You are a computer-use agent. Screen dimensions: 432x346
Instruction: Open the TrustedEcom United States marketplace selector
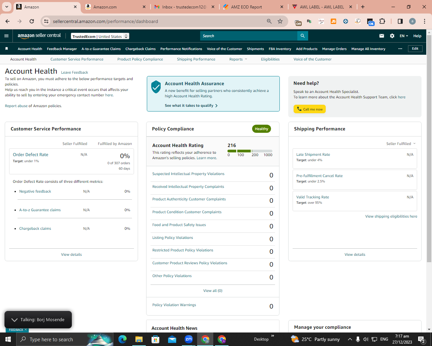100,36
